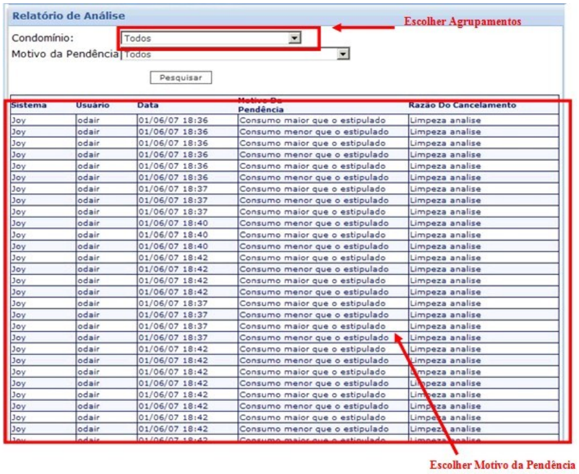Click the Motivo da Pendência field text Todos
579x474 pixels.
coord(138,54)
